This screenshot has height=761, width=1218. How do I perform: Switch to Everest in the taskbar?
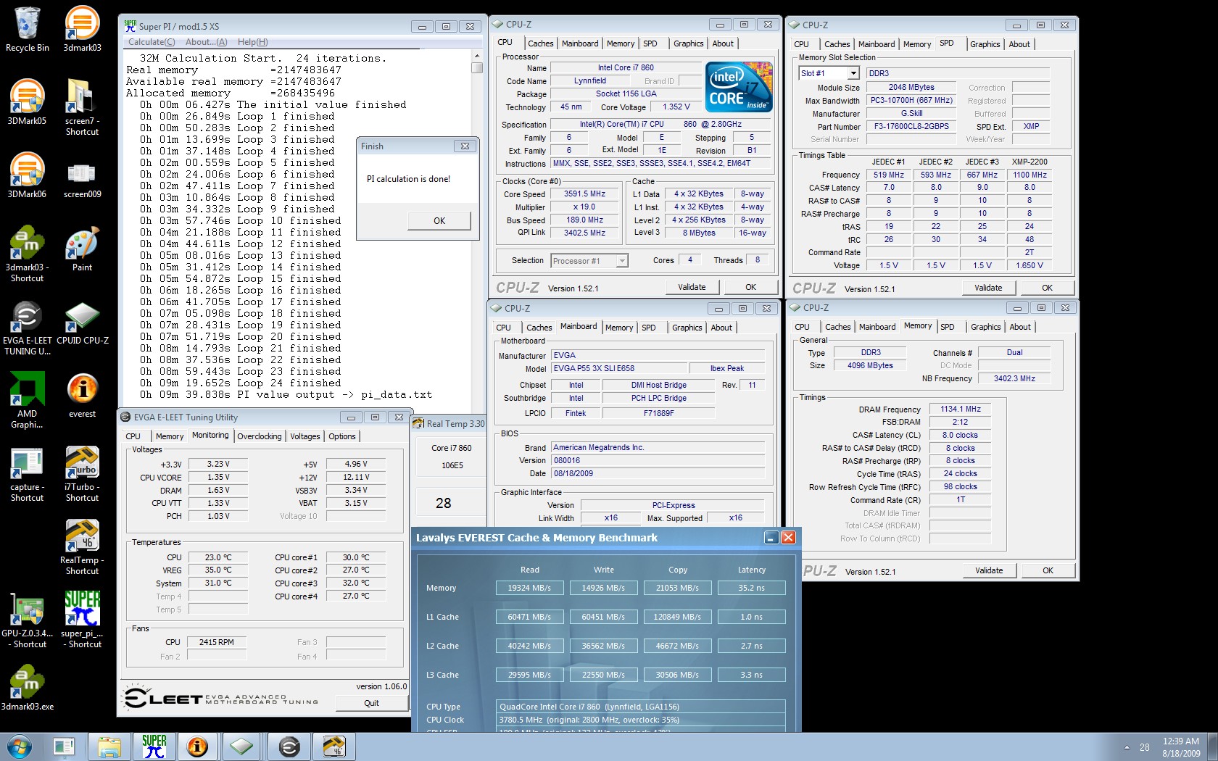click(x=197, y=747)
